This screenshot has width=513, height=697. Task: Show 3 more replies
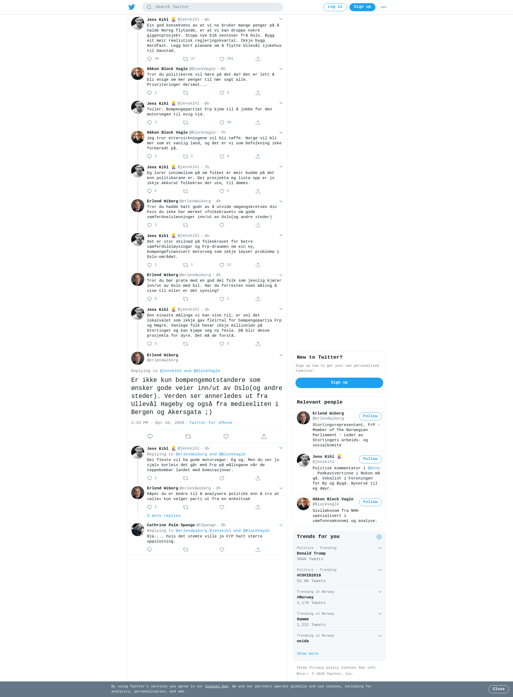pos(164,516)
